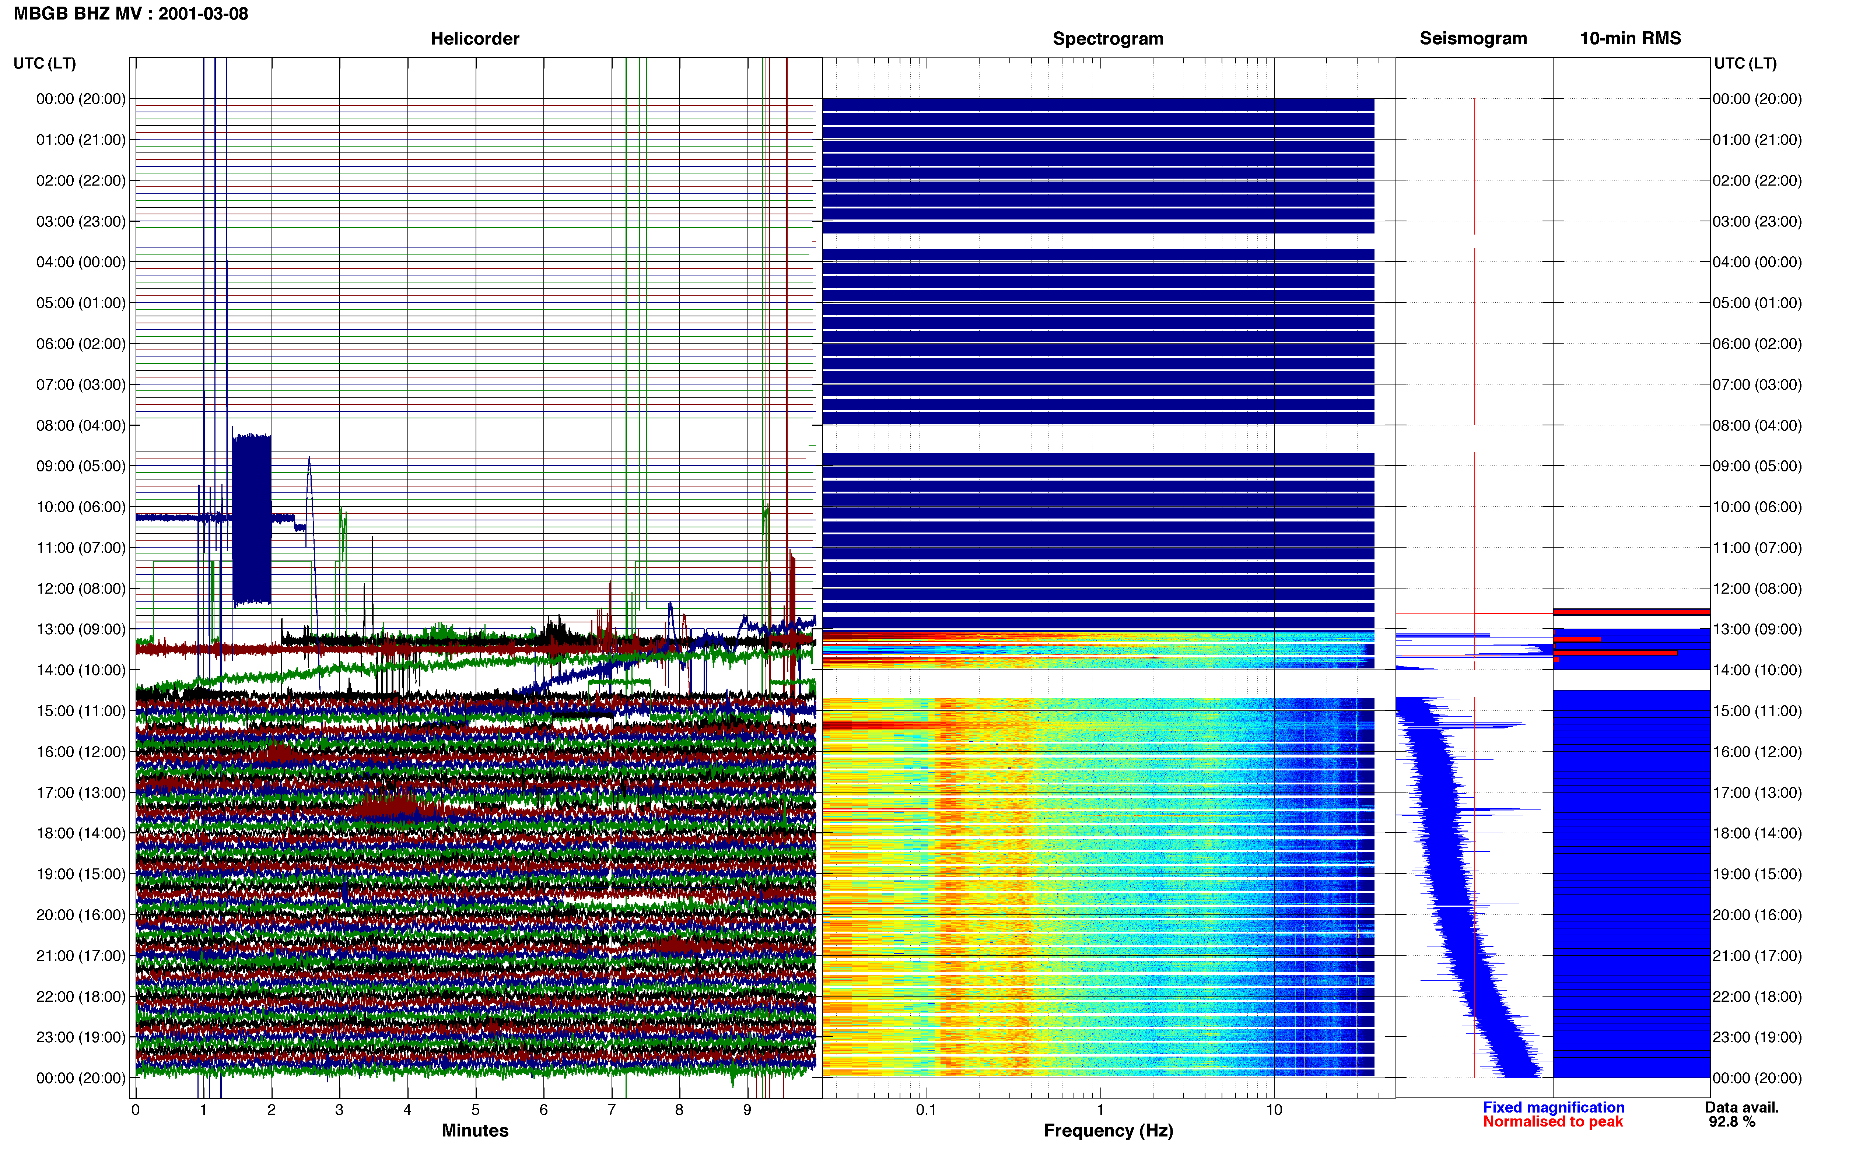Click tick label "5" on the Minutes axis
Viewport: 1849px width, 1156px height.
[476, 1109]
